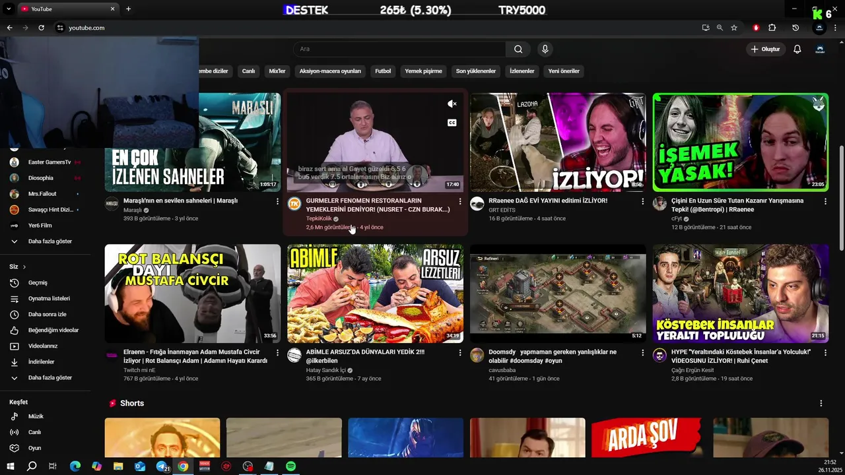Open YouTube notifications bell
Viewport: 845px width, 475px height.
pos(797,49)
